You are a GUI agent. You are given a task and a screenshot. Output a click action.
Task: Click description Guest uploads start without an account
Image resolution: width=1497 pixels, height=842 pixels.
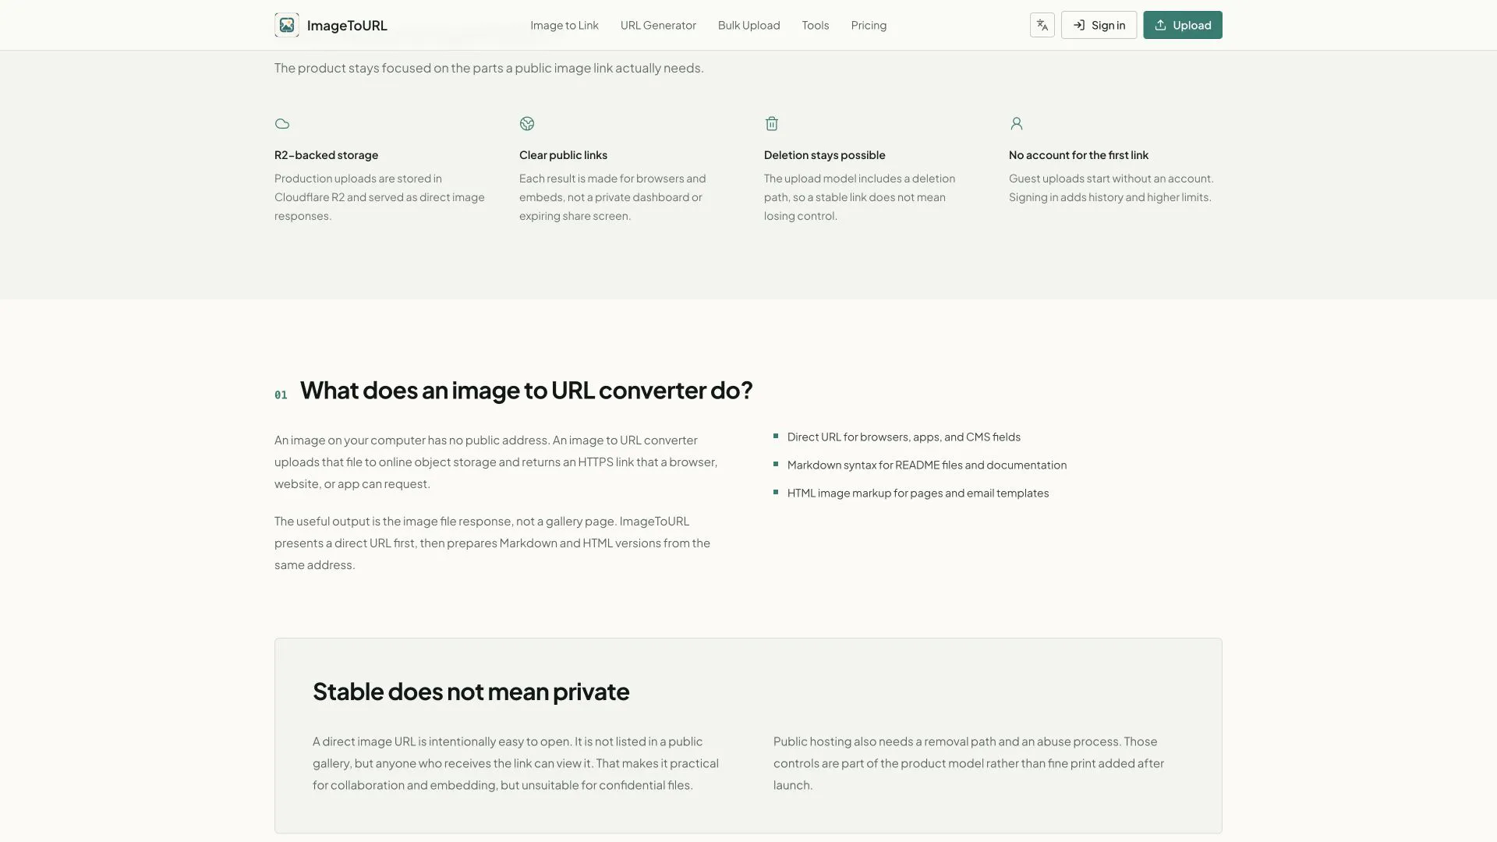(x=1111, y=188)
